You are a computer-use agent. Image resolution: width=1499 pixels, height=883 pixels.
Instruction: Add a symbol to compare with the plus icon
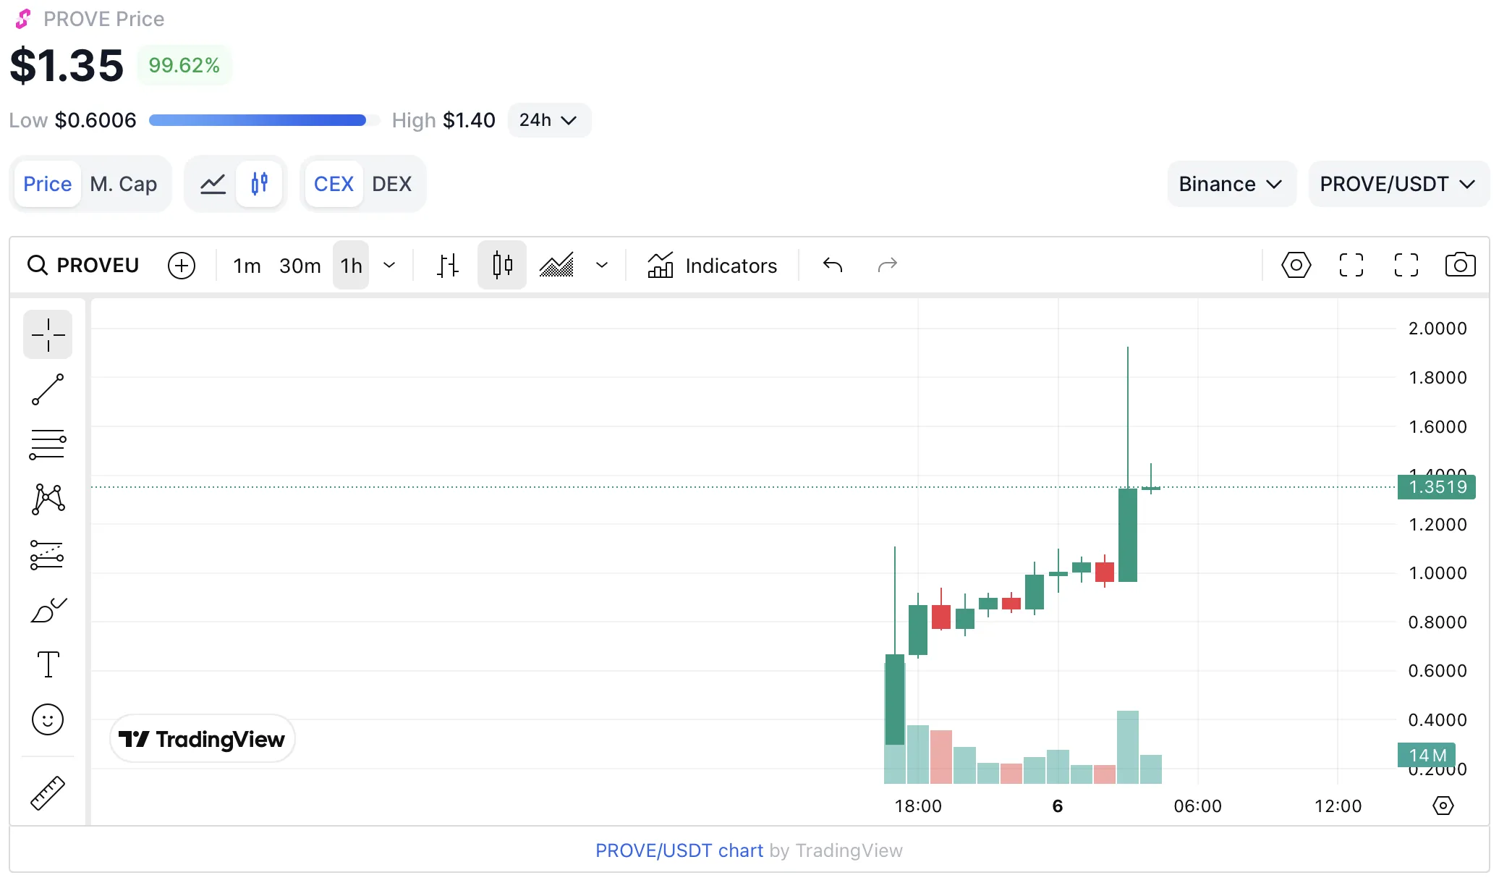click(182, 266)
